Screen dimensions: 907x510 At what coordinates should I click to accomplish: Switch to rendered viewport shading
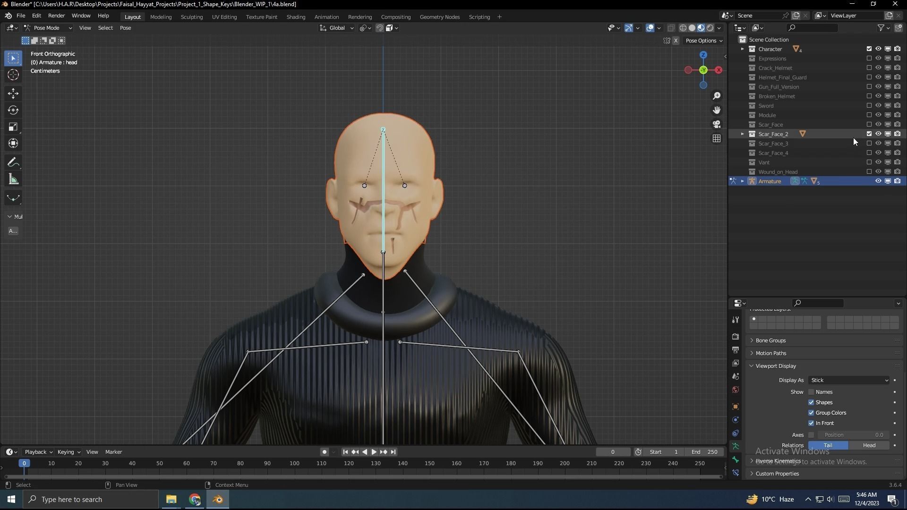coord(710,28)
